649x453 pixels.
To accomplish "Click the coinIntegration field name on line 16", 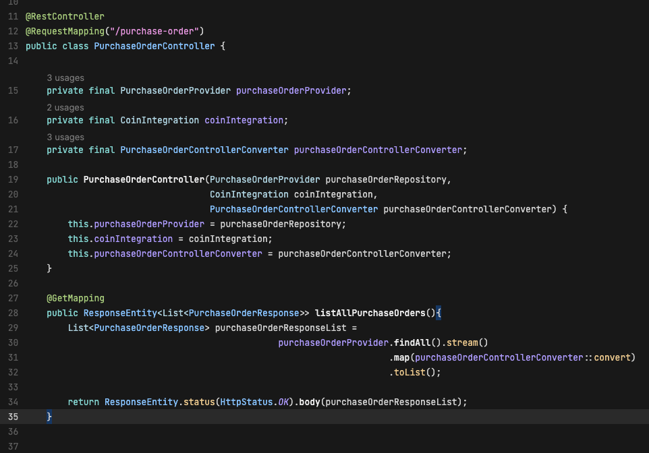I will (x=244, y=121).
